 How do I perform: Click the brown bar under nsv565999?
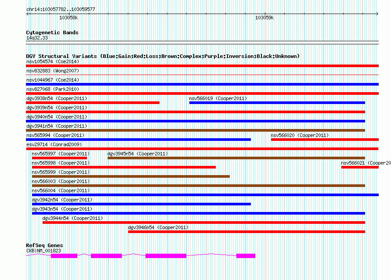130,176
